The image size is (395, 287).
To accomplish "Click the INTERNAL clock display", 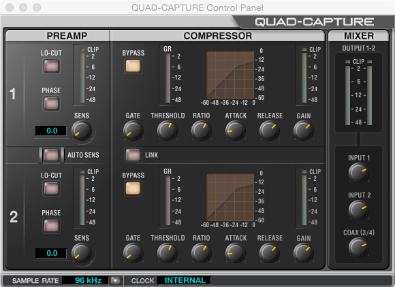I will click(x=184, y=280).
